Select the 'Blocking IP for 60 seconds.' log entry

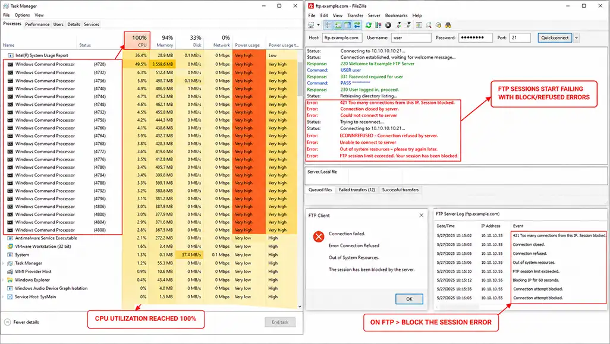[x=536, y=280]
